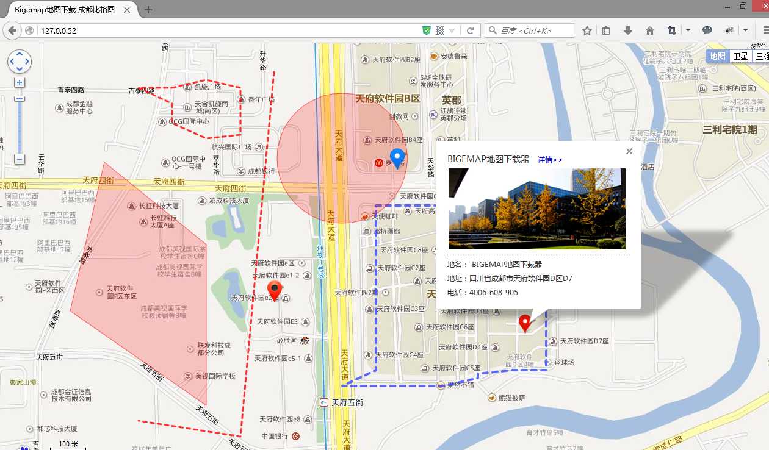Click the toolbar extension icon left of last dropdown
The height and width of the screenshot is (450, 769).
point(729,30)
